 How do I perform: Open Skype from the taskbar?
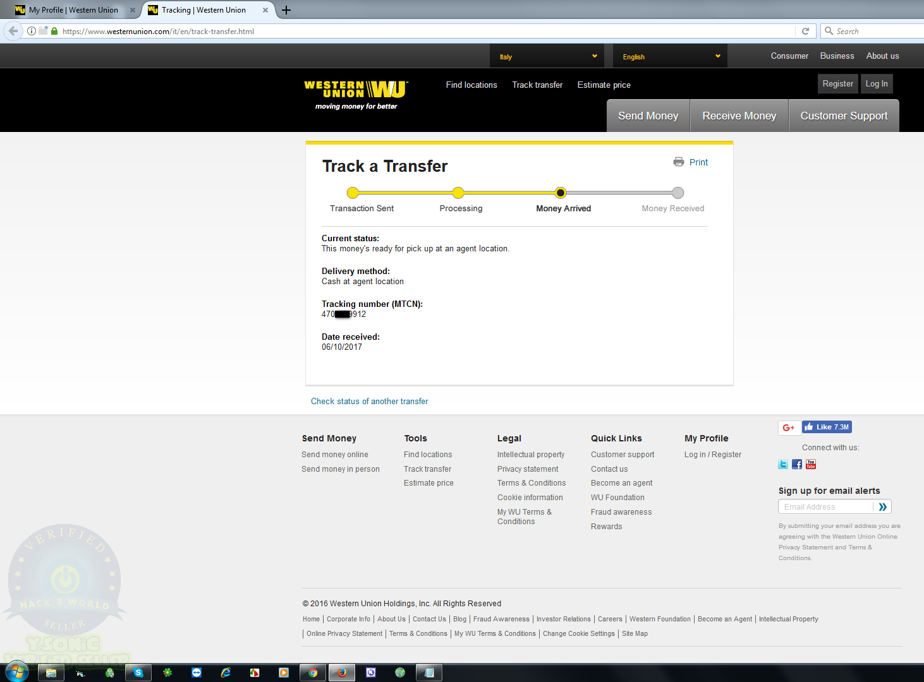138,673
